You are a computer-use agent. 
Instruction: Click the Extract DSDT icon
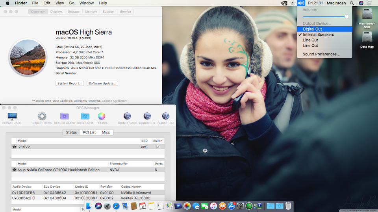(12, 116)
